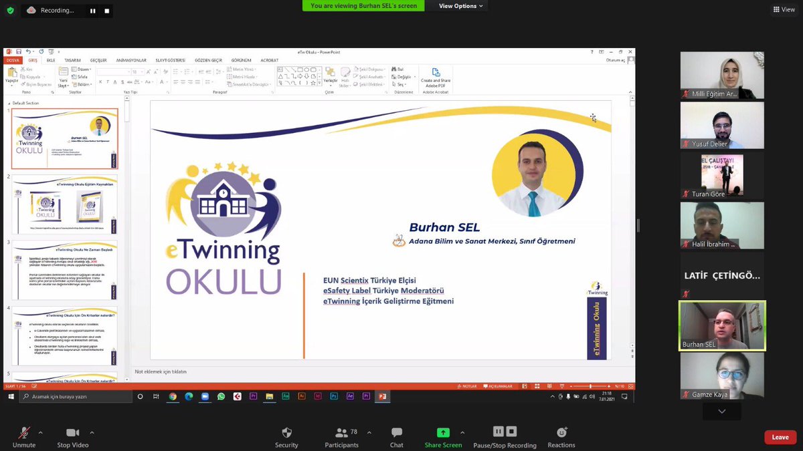
Task: Click the taskbar search box
Action: click(76, 396)
